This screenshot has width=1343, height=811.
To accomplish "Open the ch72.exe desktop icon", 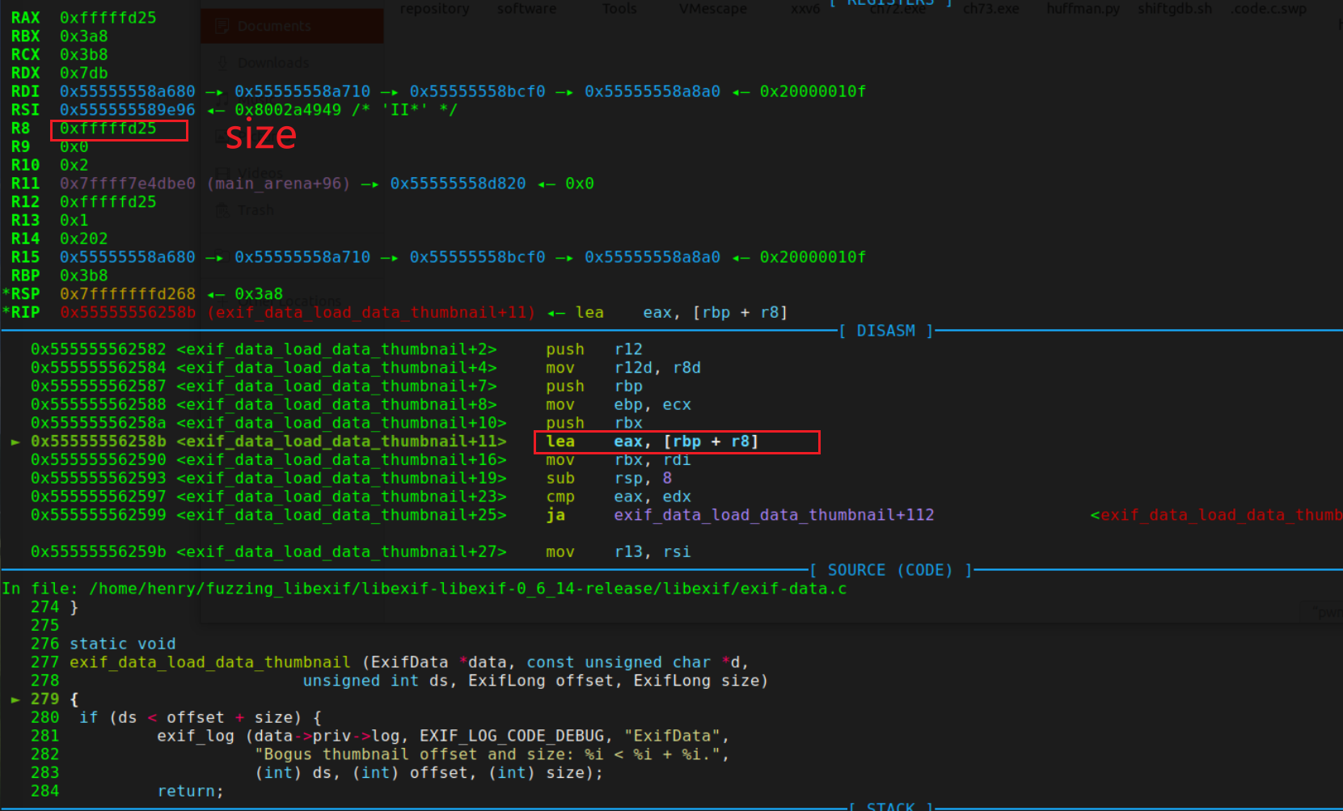I will (896, 9).
